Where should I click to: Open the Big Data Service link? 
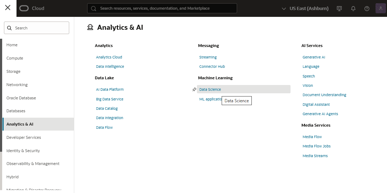coord(110,99)
